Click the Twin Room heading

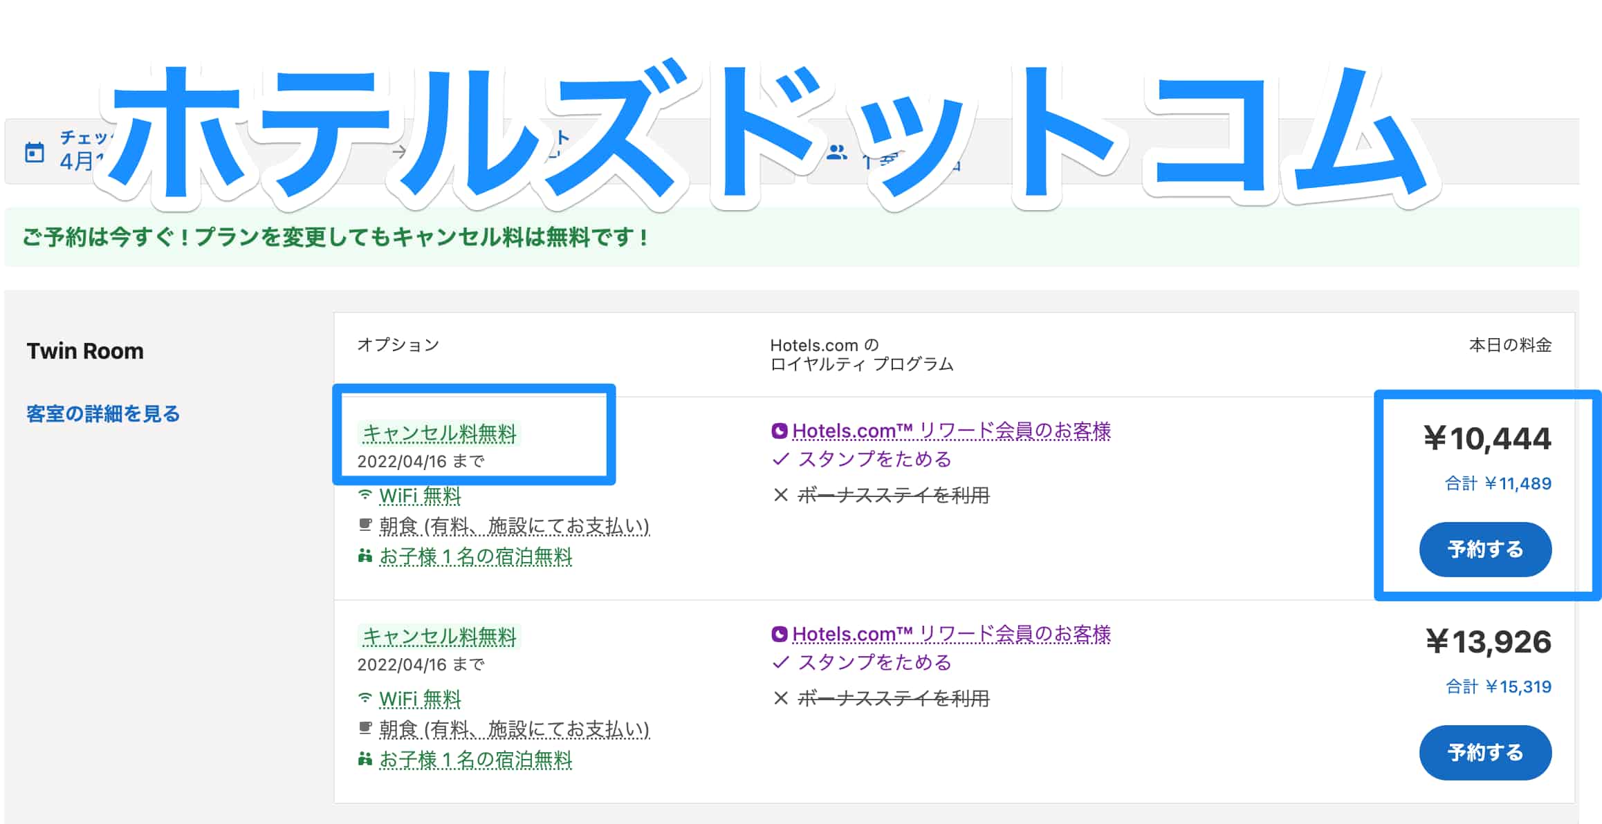(85, 351)
